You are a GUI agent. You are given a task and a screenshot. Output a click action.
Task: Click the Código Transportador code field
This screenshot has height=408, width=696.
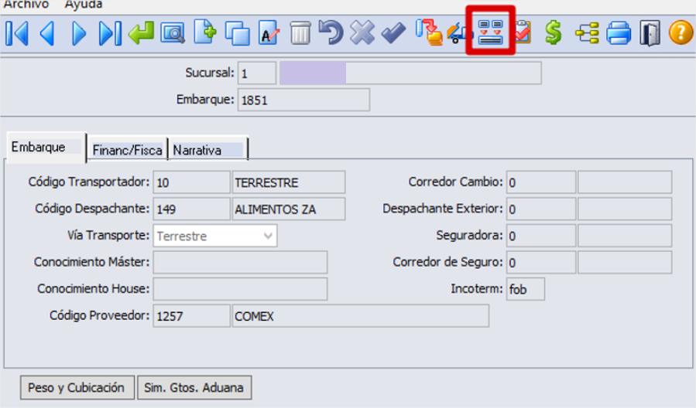point(191,182)
